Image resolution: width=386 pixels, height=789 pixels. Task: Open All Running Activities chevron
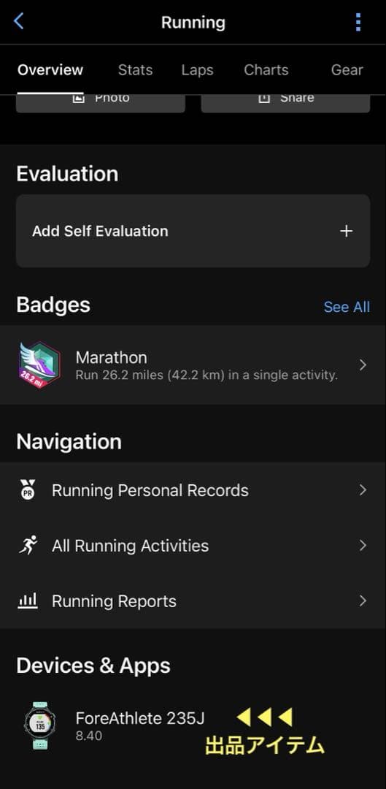[x=363, y=546]
